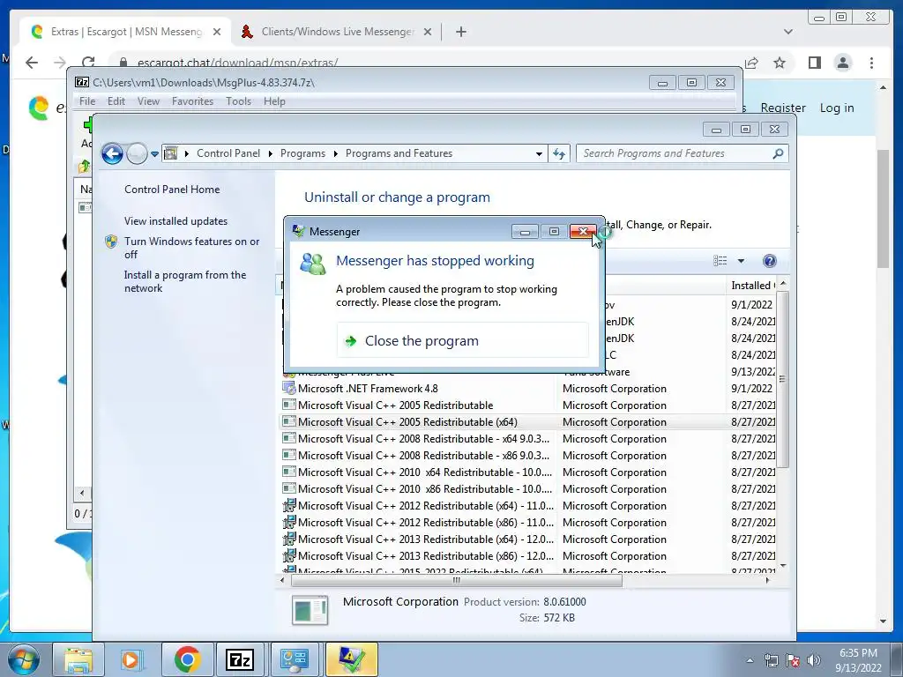Open 7-Zip from taskbar

[x=240, y=659]
